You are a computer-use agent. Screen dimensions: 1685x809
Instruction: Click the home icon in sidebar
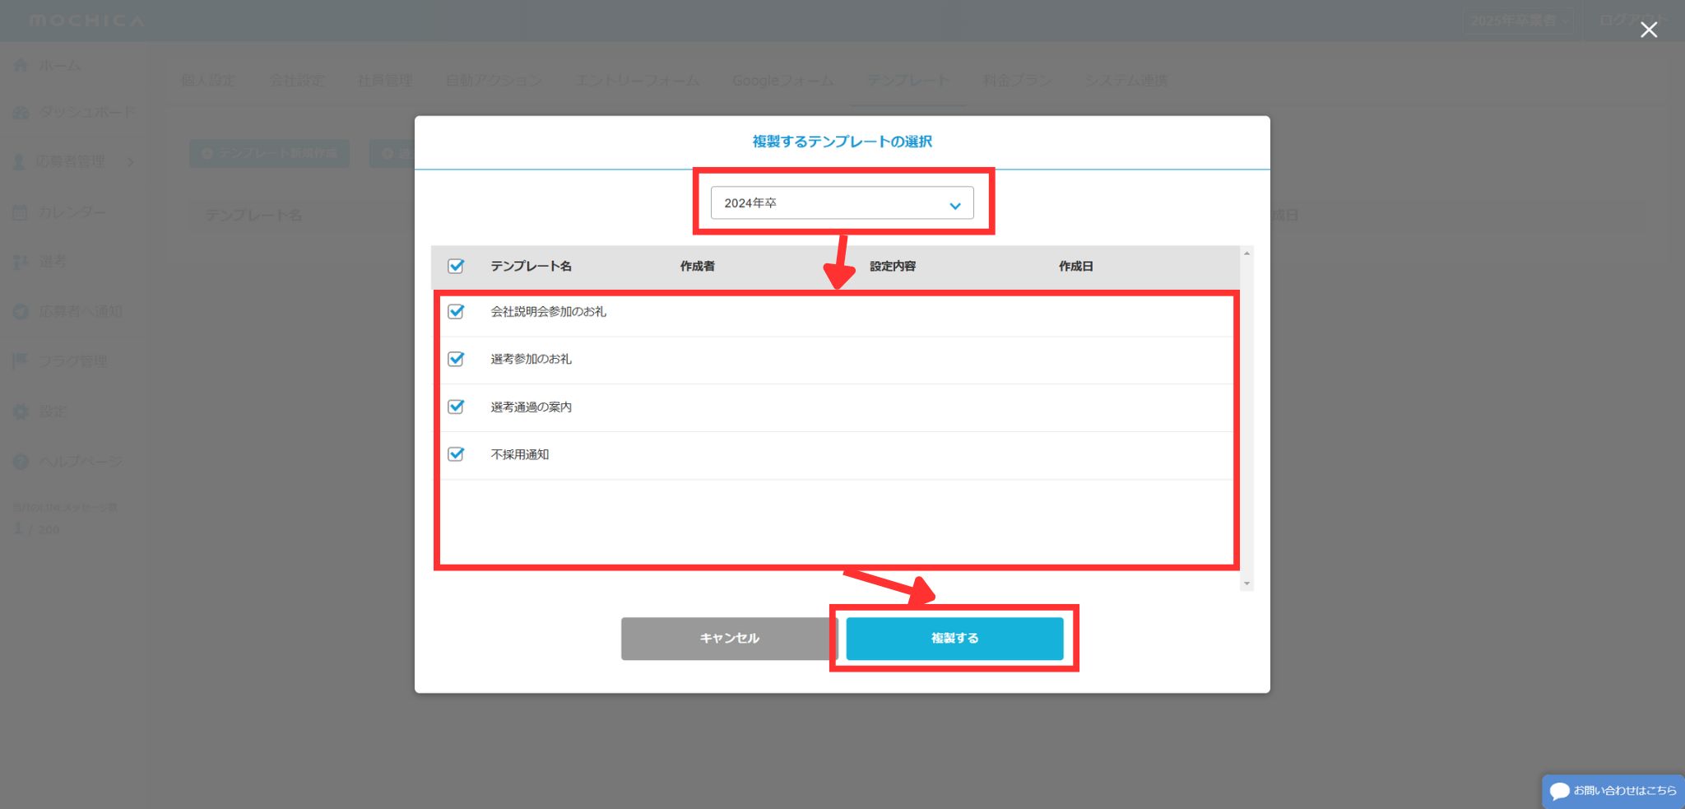(21, 65)
